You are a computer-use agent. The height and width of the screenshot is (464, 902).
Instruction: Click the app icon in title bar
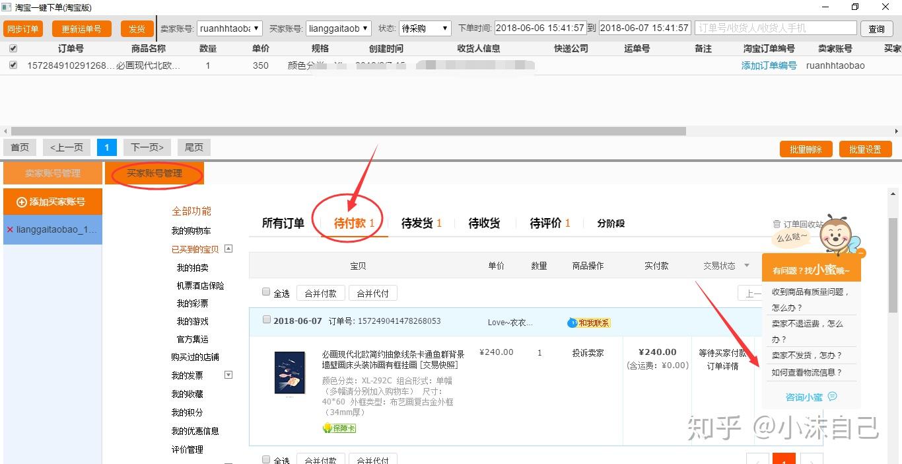coord(7,7)
